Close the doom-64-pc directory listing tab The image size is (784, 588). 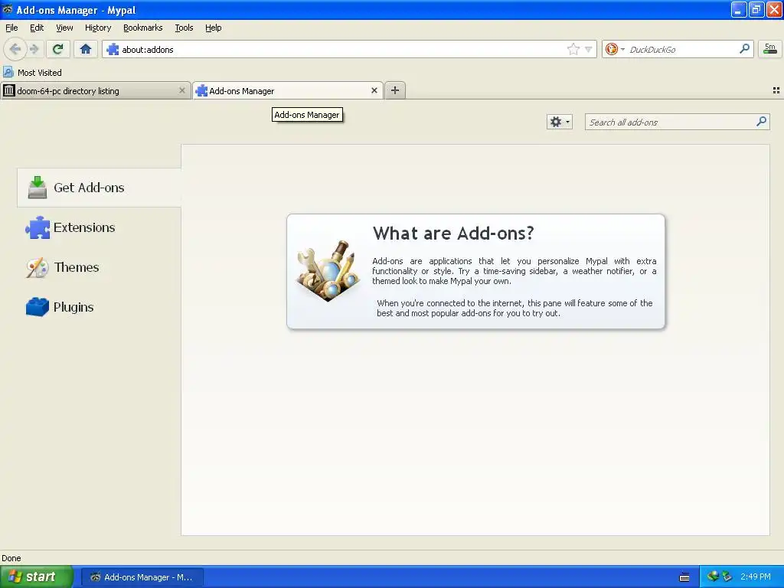pyautogui.click(x=182, y=90)
